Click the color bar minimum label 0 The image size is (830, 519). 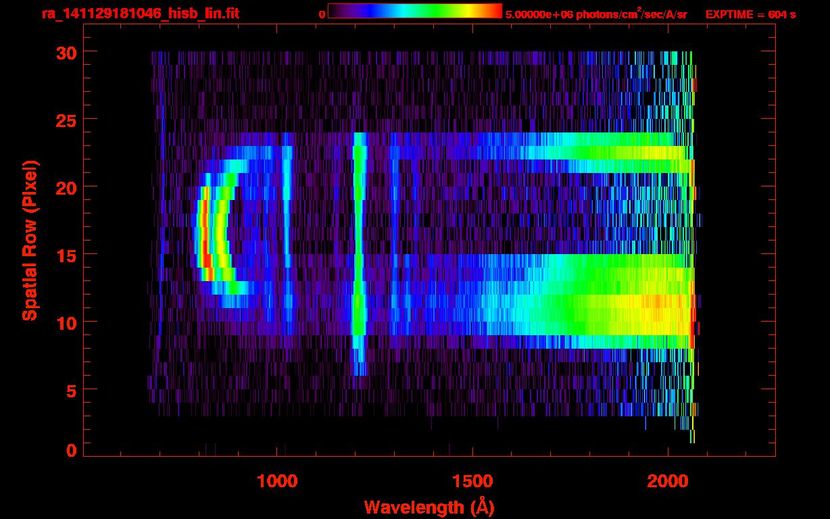point(322,14)
